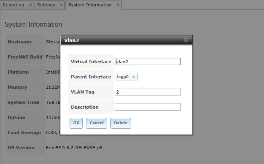Confirm the VLAN settings with OK
This screenshot has width=264, height=164.
[x=76, y=123]
